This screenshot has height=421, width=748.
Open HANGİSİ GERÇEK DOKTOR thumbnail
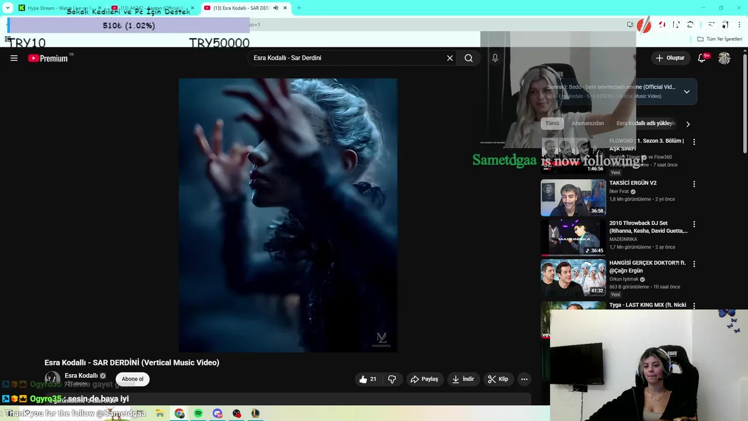pos(573,278)
